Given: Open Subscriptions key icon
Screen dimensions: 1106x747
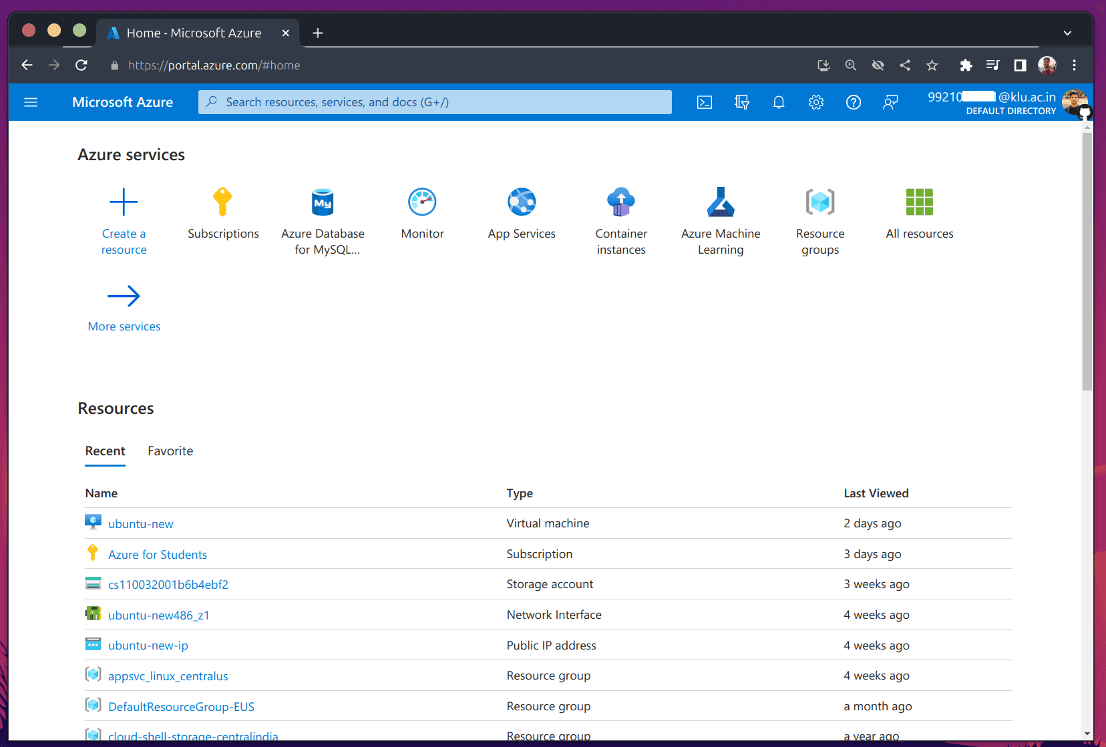Looking at the screenshot, I should 222,202.
